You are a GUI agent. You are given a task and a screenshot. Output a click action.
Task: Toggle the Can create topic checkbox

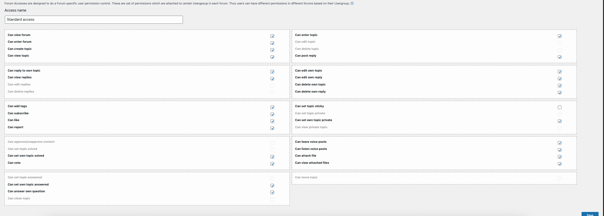coord(272,50)
